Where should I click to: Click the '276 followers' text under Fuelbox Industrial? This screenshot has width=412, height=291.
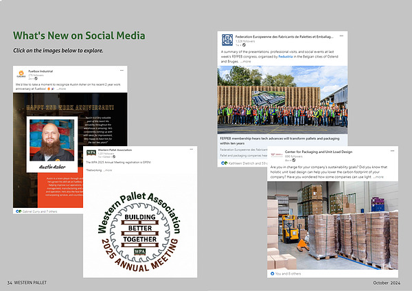click(x=36, y=75)
